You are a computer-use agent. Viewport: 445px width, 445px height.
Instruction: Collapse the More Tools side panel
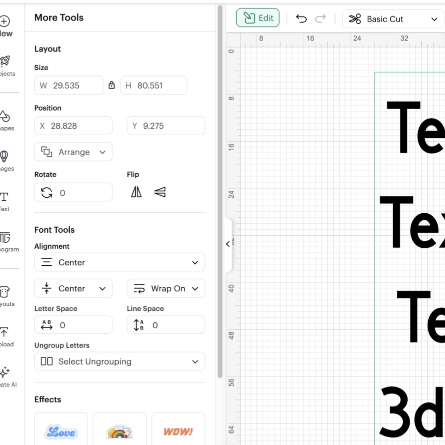(228, 244)
